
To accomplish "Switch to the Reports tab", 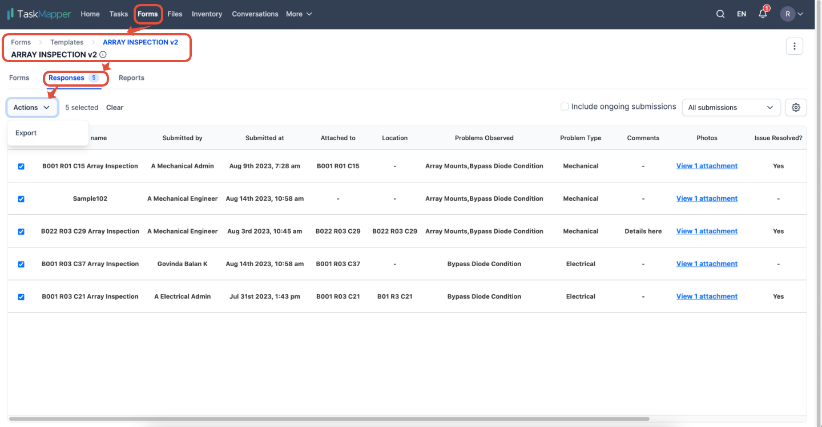I will [x=131, y=78].
